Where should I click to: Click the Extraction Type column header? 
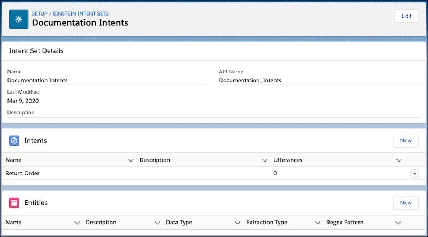[266, 222]
